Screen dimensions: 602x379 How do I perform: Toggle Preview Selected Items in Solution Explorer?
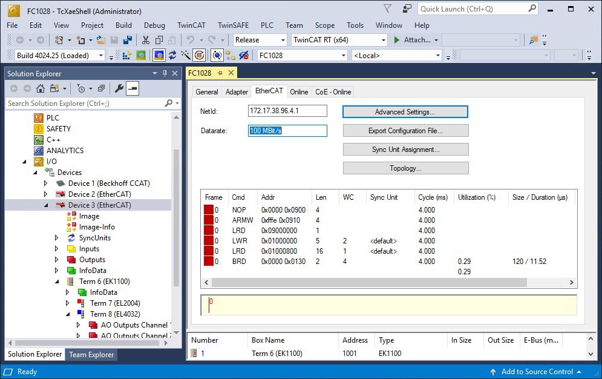[x=133, y=89]
